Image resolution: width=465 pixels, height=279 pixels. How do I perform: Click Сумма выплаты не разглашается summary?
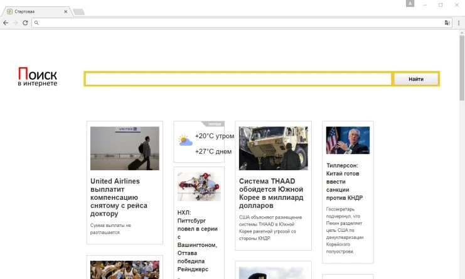(110, 229)
